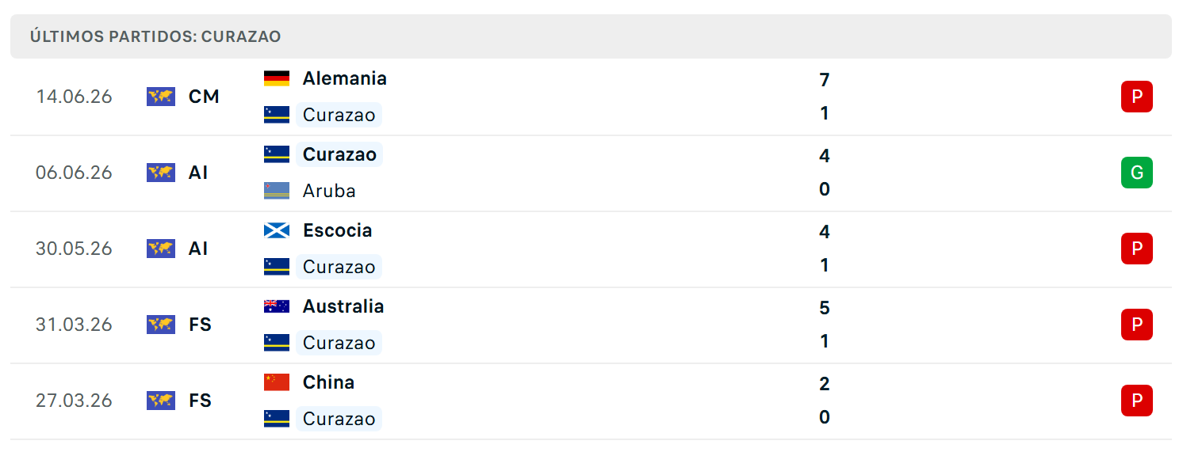
Task: Click the green G result badge
Action: point(1136,173)
